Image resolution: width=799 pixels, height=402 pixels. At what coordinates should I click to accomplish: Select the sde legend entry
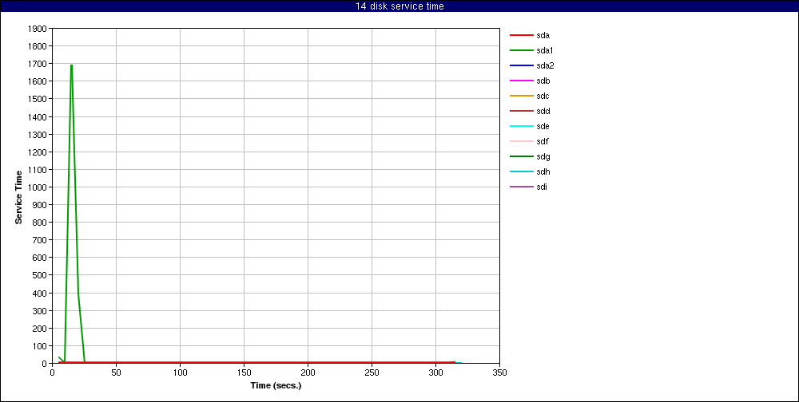coord(530,126)
